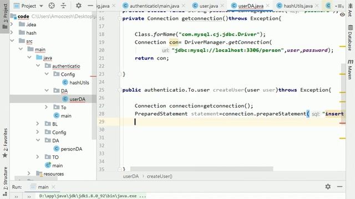Collapse authenticatio's Config package

coord(47,74)
